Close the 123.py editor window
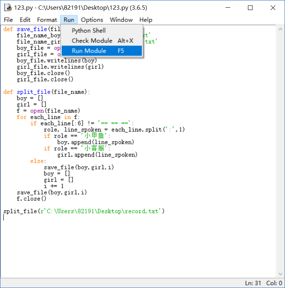 [273, 8]
